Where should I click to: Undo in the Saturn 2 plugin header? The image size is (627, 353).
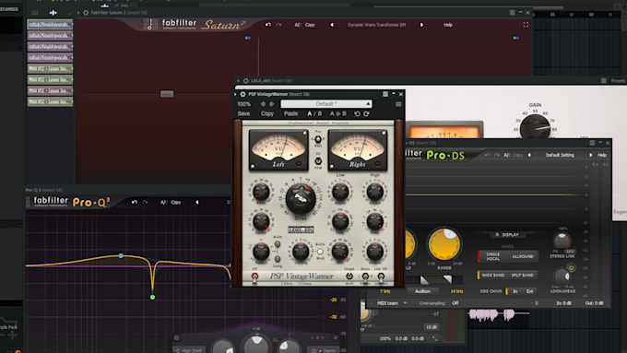click(x=268, y=25)
